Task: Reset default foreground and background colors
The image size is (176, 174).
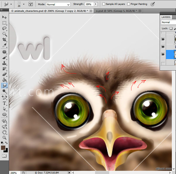Action: pyautogui.click(x=2, y=143)
